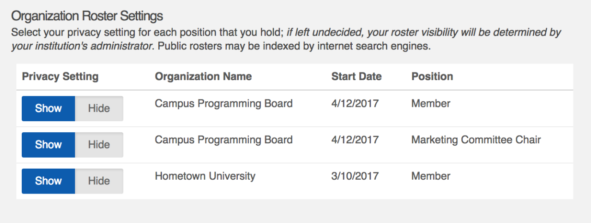Click the Position column header

click(x=432, y=76)
